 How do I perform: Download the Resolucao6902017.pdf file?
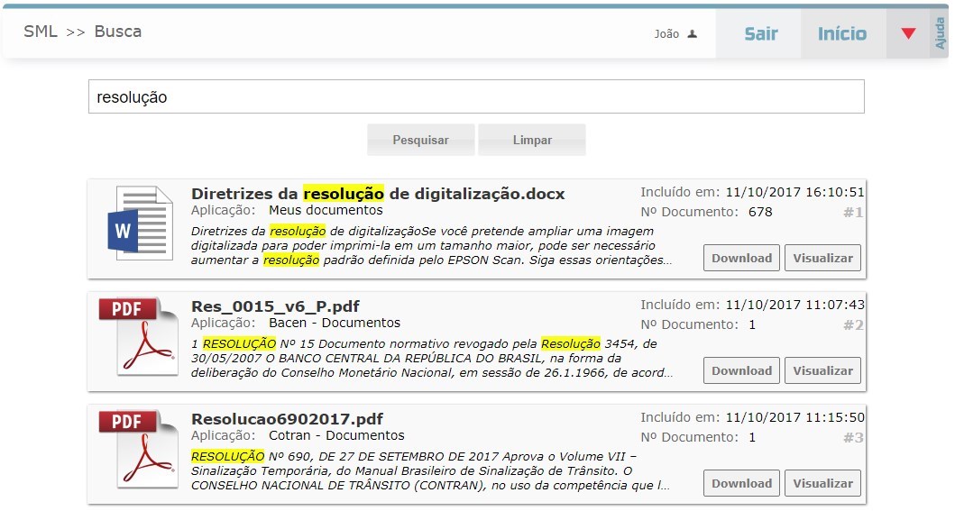[x=741, y=483]
